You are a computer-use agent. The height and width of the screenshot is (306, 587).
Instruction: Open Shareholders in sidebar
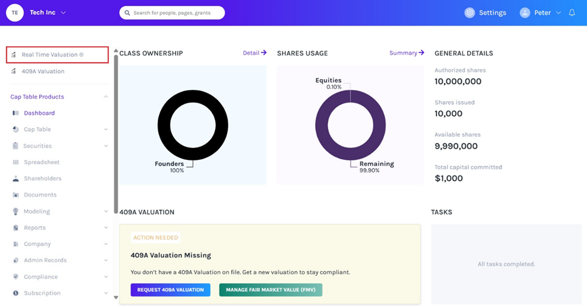(x=43, y=179)
